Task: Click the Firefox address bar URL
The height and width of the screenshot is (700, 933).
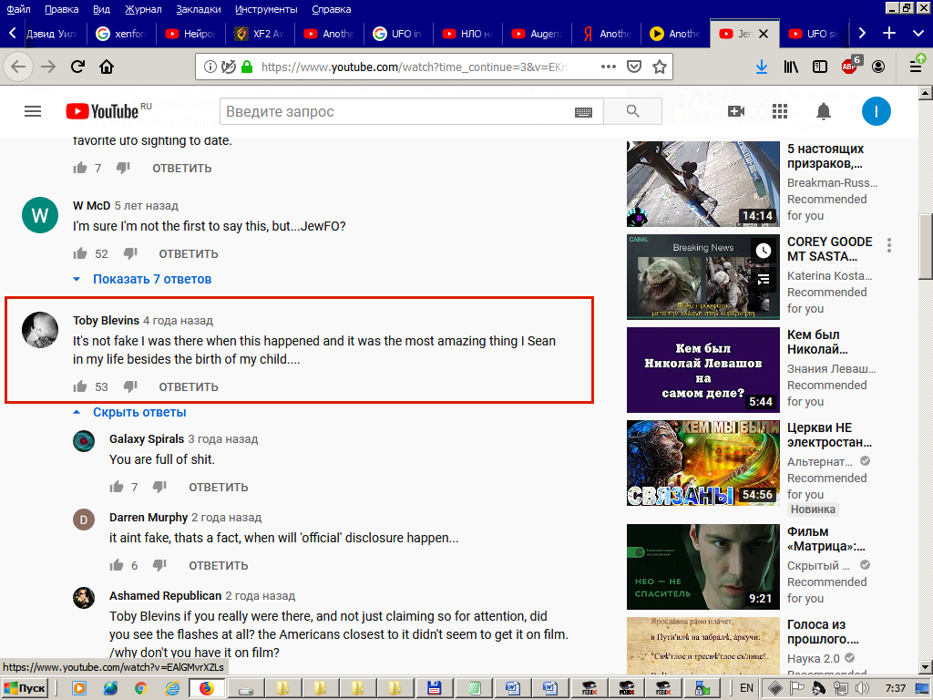Action: pyautogui.click(x=414, y=67)
